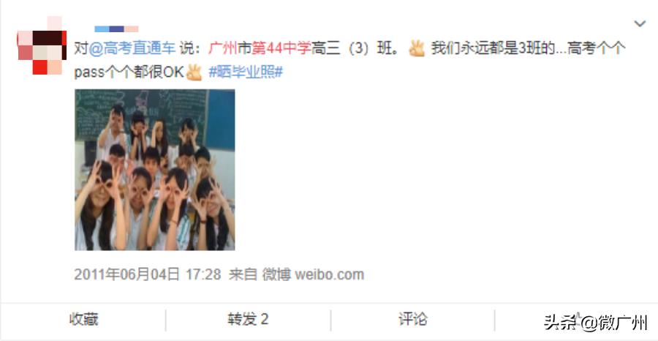Click the 收藏 favorite button
658x341 pixels.
[83, 320]
